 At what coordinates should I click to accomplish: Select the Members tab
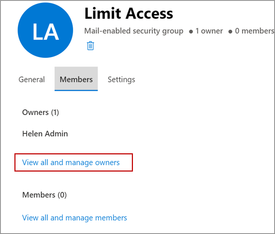pyautogui.click(x=76, y=79)
